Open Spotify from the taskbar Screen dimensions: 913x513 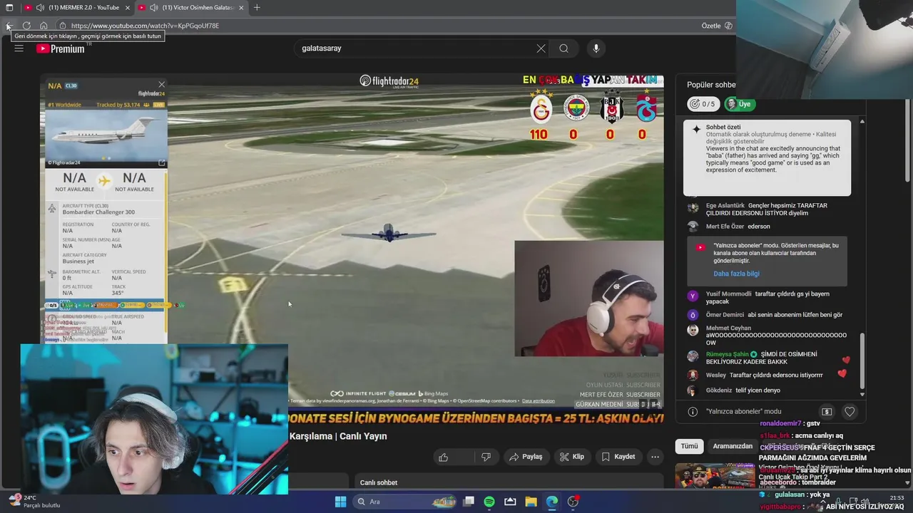tap(489, 502)
